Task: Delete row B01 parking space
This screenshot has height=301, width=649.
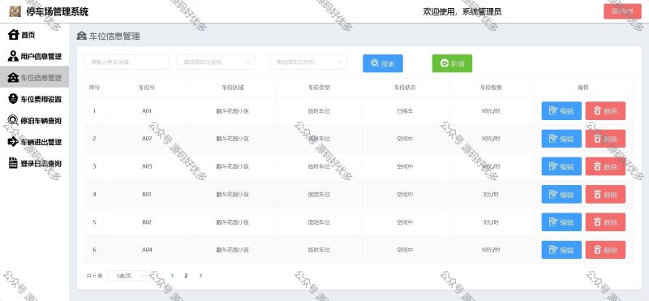Action: [605, 194]
